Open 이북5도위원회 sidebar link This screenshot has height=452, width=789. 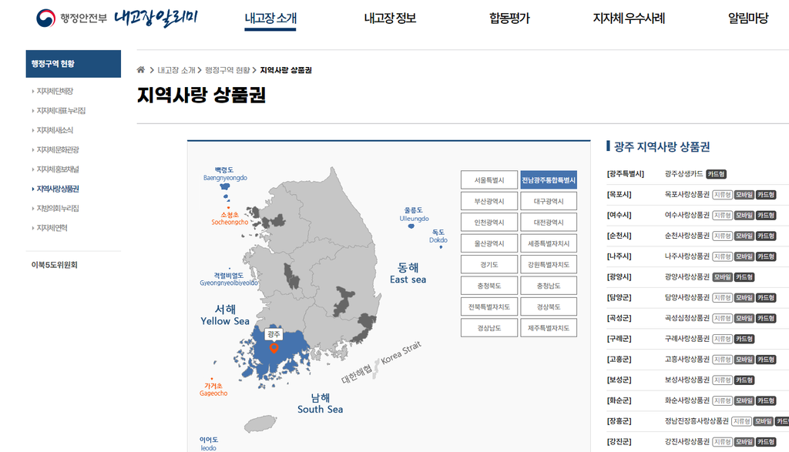point(55,265)
